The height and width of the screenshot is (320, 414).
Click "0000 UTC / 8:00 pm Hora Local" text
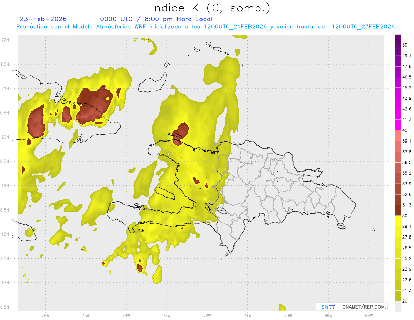(x=156, y=19)
